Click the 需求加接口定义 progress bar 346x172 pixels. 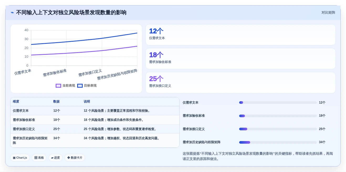pos(278,129)
